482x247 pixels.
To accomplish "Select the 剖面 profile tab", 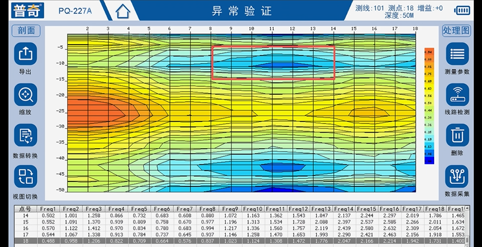I will pos(26,30).
